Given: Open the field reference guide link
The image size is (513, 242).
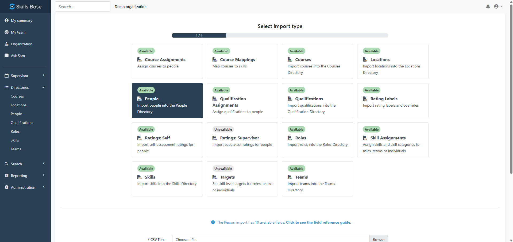Looking at the screenshot, I should tap(318, 222).
